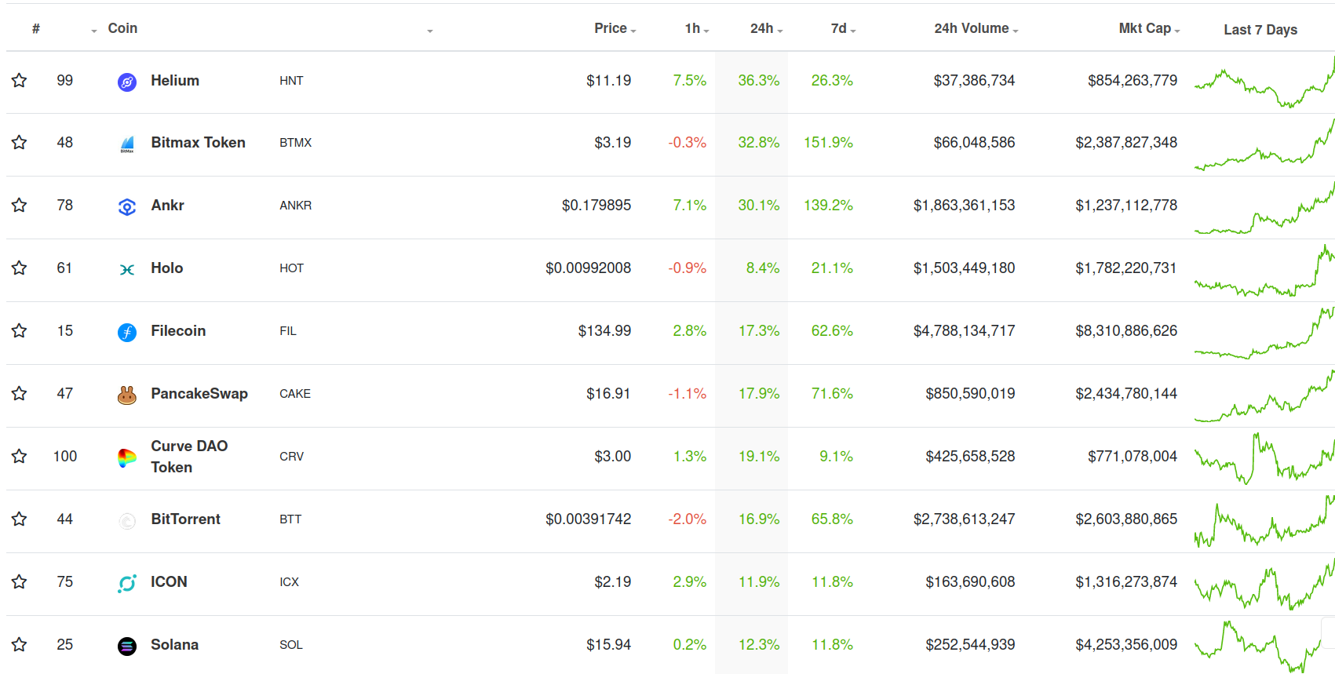This screenshot has width=1335, height=674.
Task: Click the HNT ticker symbol
Action: click(x=291, y=81)
